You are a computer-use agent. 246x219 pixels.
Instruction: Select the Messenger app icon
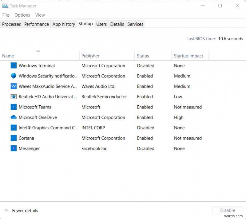pyautogui.click(x=14, y=148)
